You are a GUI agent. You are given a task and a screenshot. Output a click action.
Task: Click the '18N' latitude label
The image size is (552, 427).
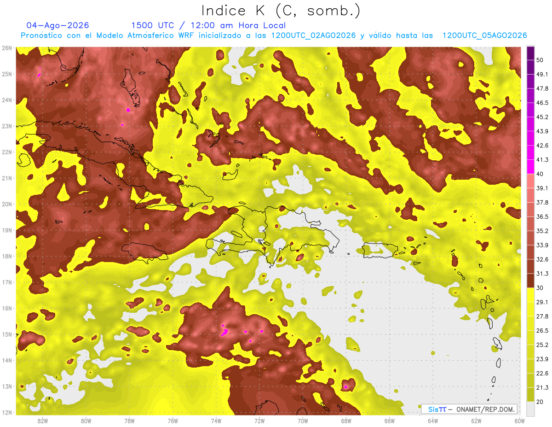(x=6, y=256)
